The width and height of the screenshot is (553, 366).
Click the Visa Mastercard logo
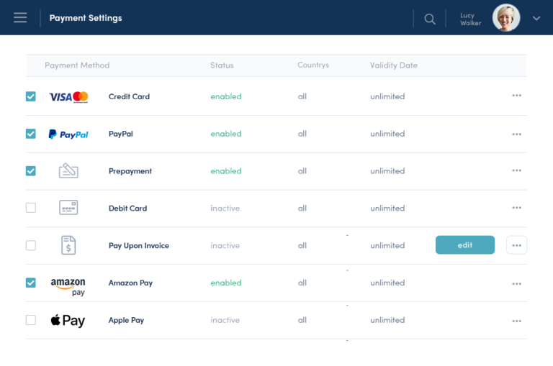coord(68,96)
